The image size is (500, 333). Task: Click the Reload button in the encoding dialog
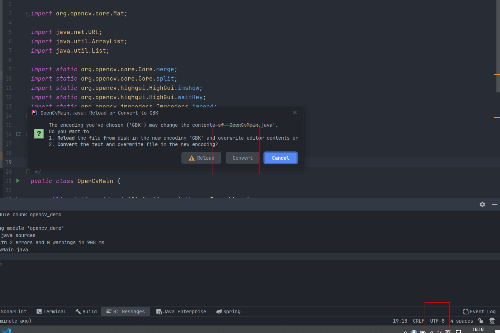(x=201, y=158)
